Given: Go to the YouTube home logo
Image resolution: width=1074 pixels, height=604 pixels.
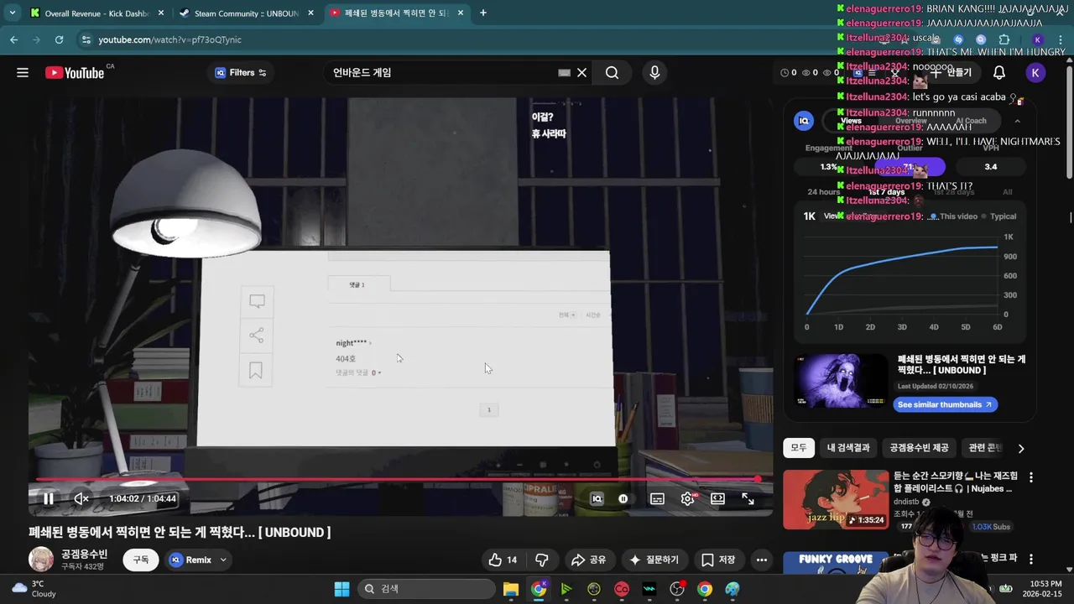Looking at the screenshot, I should (x=75, y=73).
